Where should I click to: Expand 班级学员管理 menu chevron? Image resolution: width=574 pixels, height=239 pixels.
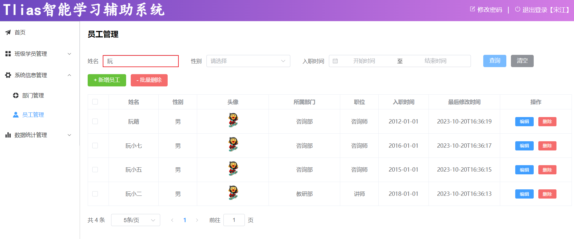click(70, 54)
